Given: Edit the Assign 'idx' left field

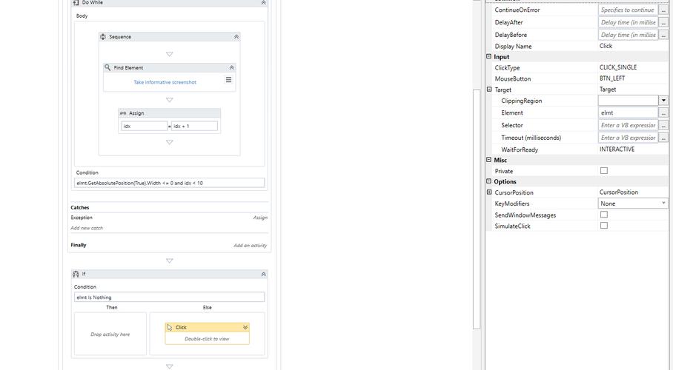Looking at the screenshot, I should click(145, 126).
